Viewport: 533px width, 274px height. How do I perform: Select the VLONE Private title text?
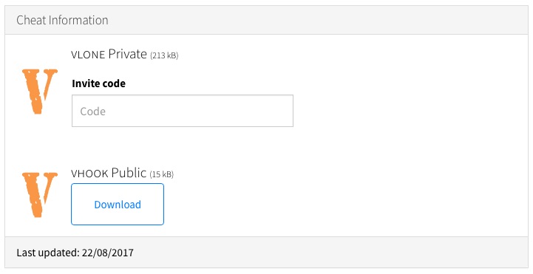click(109, 55)
